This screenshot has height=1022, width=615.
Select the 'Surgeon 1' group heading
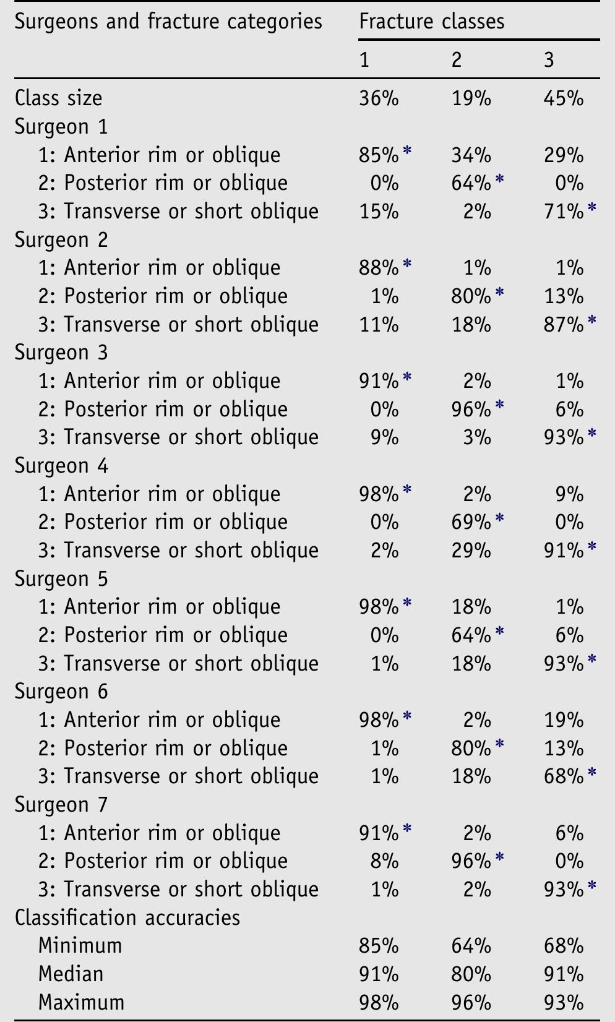[x=61, y=126]
